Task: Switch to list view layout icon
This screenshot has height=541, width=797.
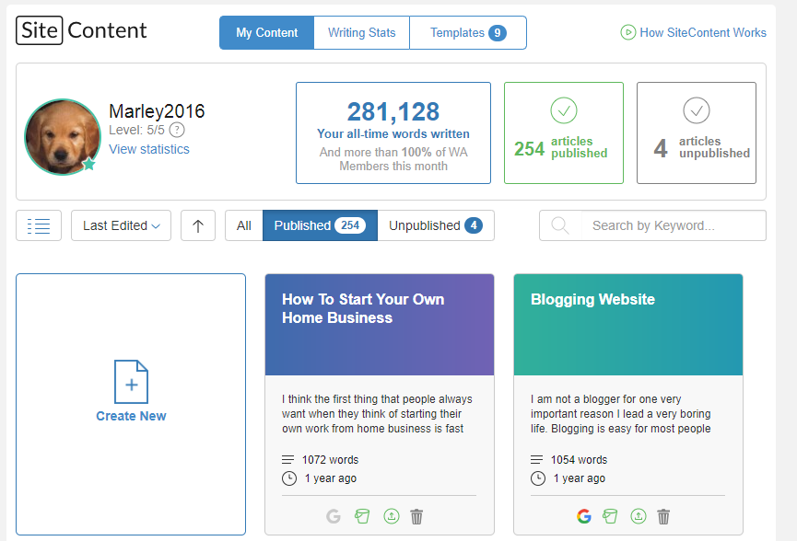Action: pyautogui.click(x=39, y=225)
